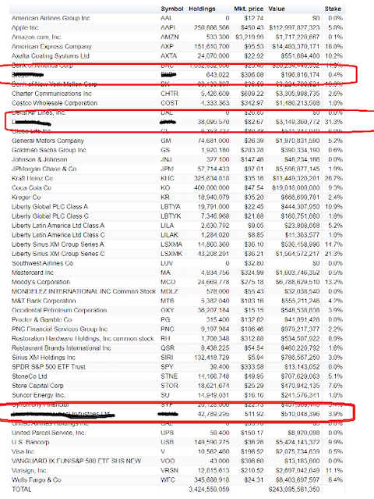Click the JPM ticker symbol
Screen dimensions: 374x499
pyautogui.click(x=168, y=169)
